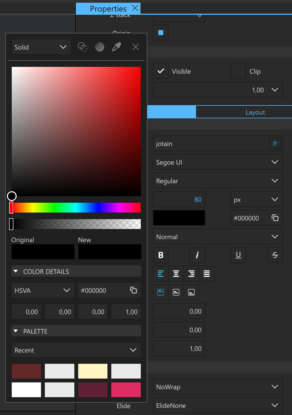Set text alignment to justify

tap(207, 274)
